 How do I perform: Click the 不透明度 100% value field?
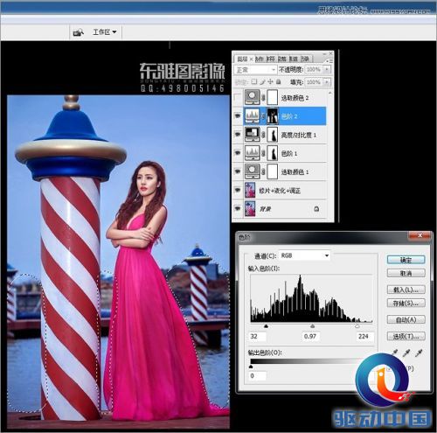[314, 70]
